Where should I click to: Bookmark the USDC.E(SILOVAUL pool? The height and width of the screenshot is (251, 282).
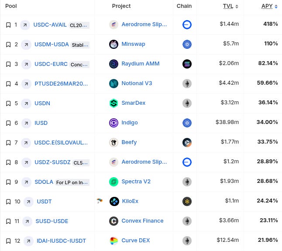8,143
